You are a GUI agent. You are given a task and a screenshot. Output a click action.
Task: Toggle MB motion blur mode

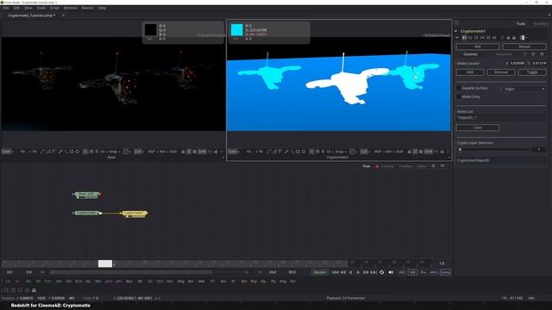[x=412, y=272]
